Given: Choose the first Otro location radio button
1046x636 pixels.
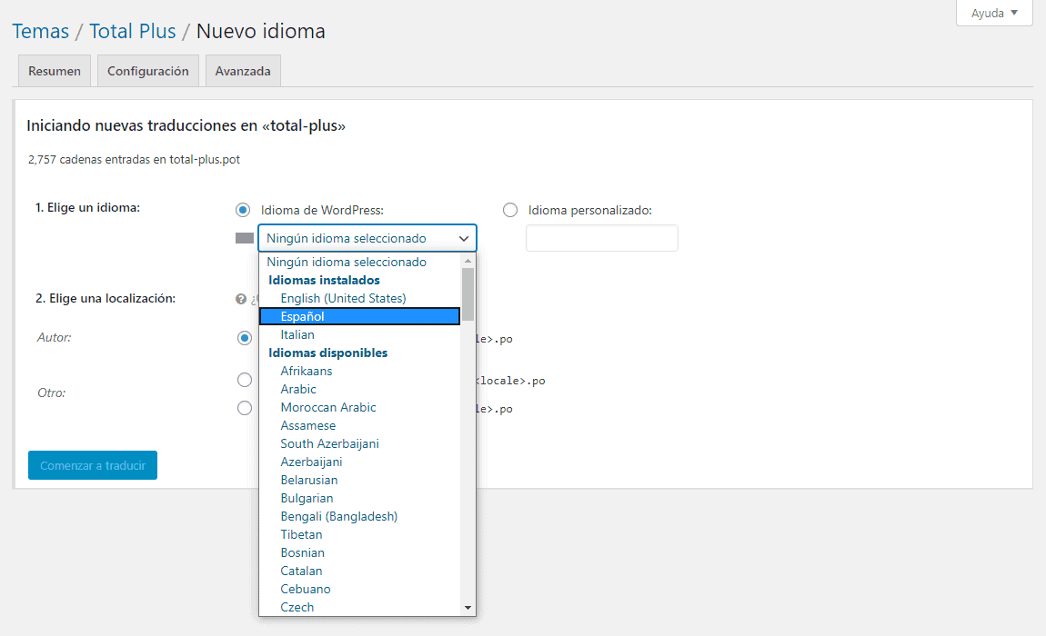Looking at the screenshot, I should click(245, 380).
